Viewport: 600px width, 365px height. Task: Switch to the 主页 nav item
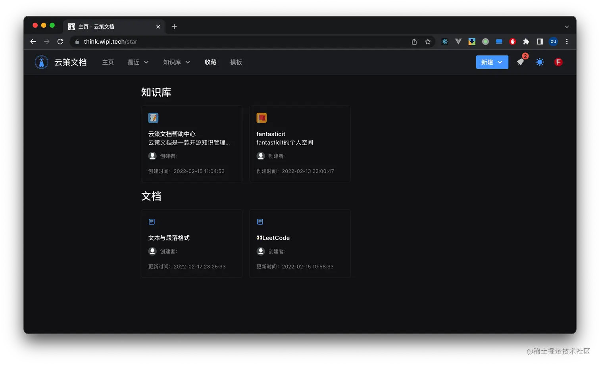tap(108, 62)
